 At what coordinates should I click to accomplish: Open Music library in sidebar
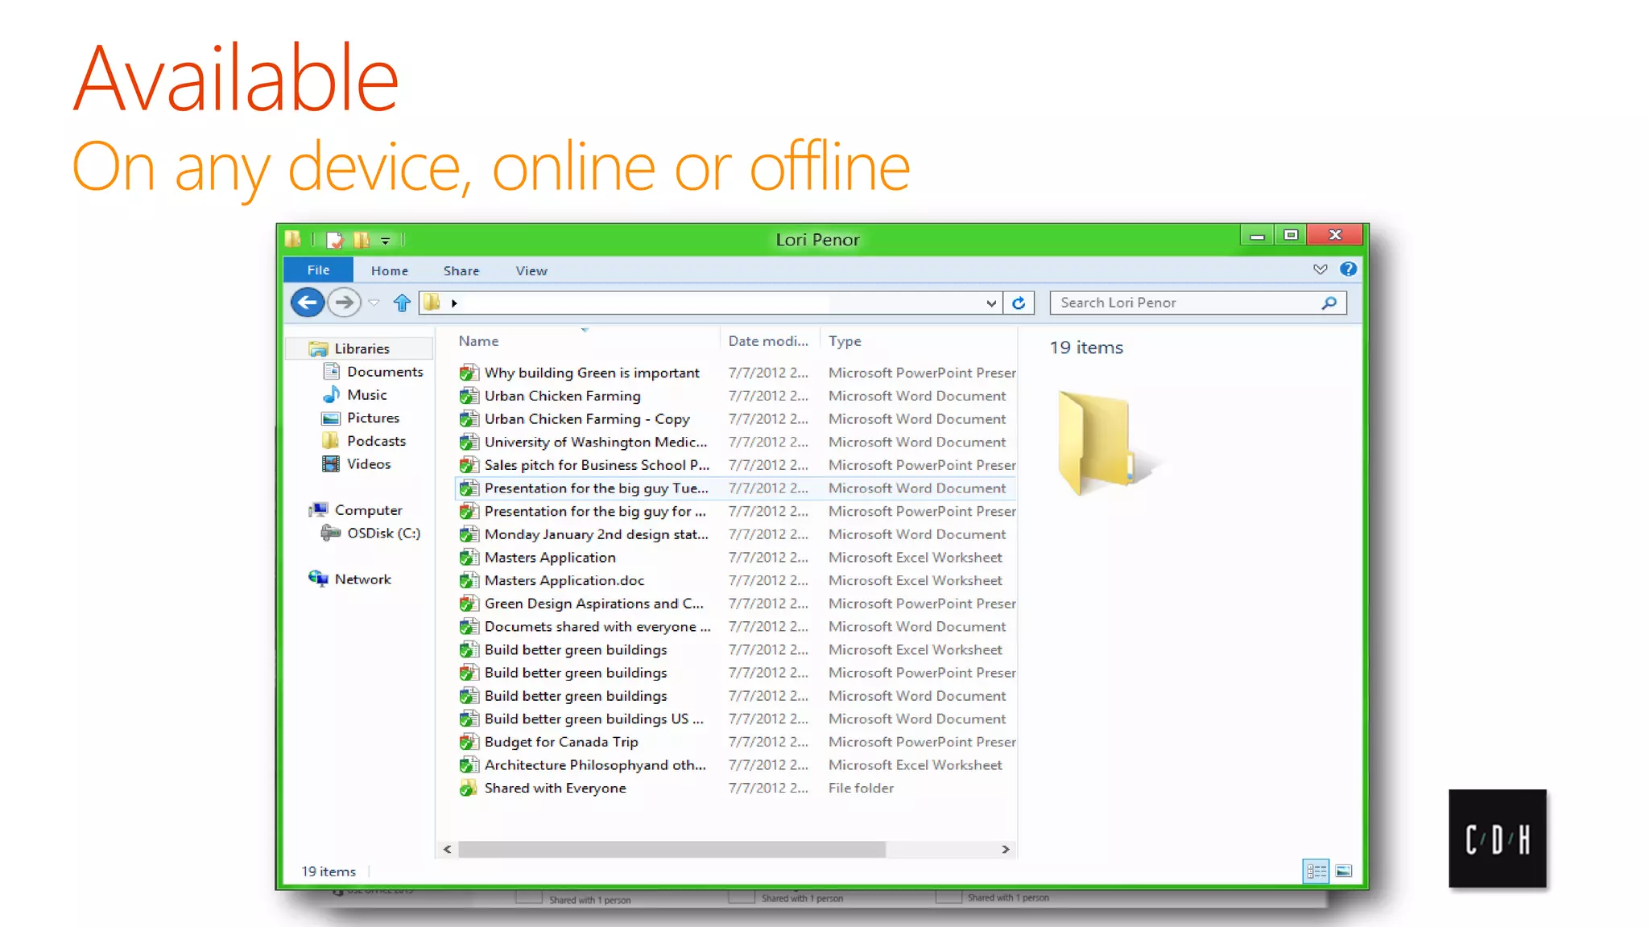tap(366, 395)
